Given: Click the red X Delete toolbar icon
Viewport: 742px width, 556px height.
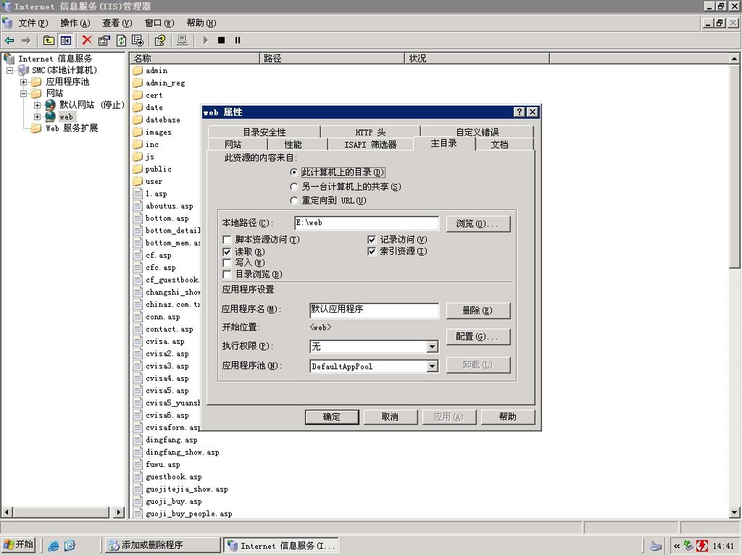Looking at the screenshot, I should 87,41.
